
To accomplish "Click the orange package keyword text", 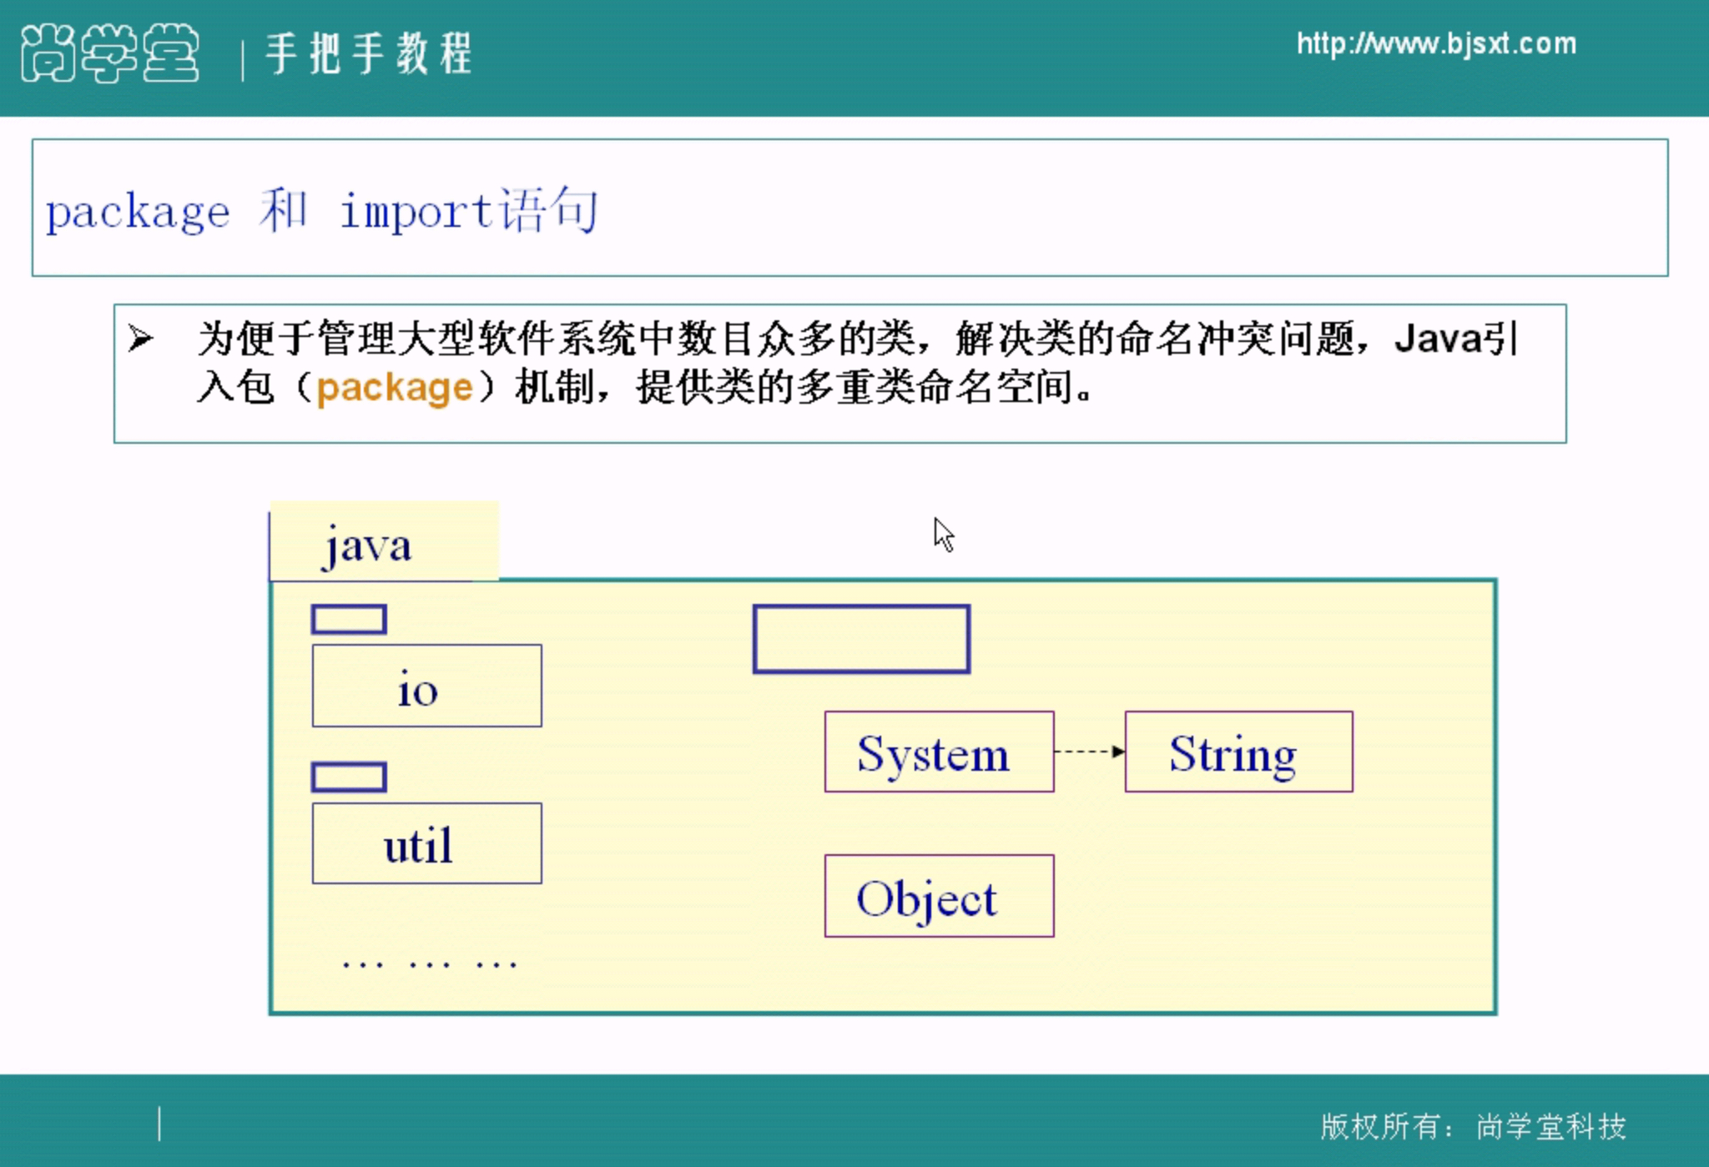I will pyautogui.click(x=395, y=388).
